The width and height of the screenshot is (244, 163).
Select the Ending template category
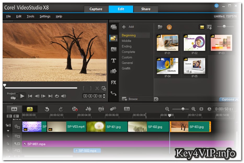click(x=127, y=46)
